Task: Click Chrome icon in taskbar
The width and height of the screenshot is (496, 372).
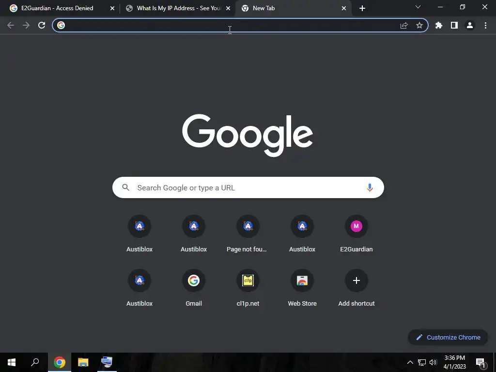Action: [60, 362]
